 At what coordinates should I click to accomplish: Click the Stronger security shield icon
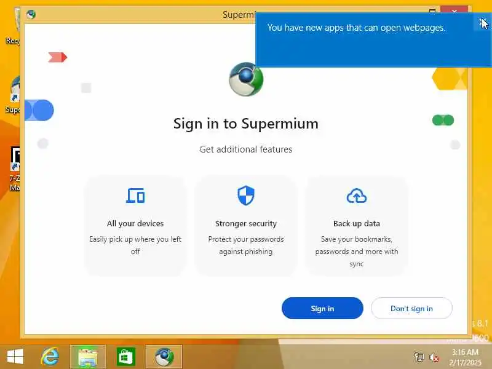point(246,196)
